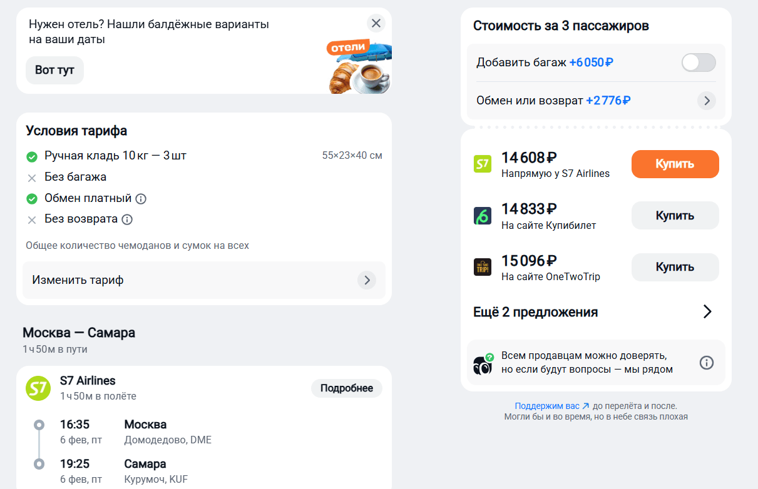The width and height of the screenshot is (758, 489).
Task: Click info icon beside seller trust message
Action: pos(707,362)
